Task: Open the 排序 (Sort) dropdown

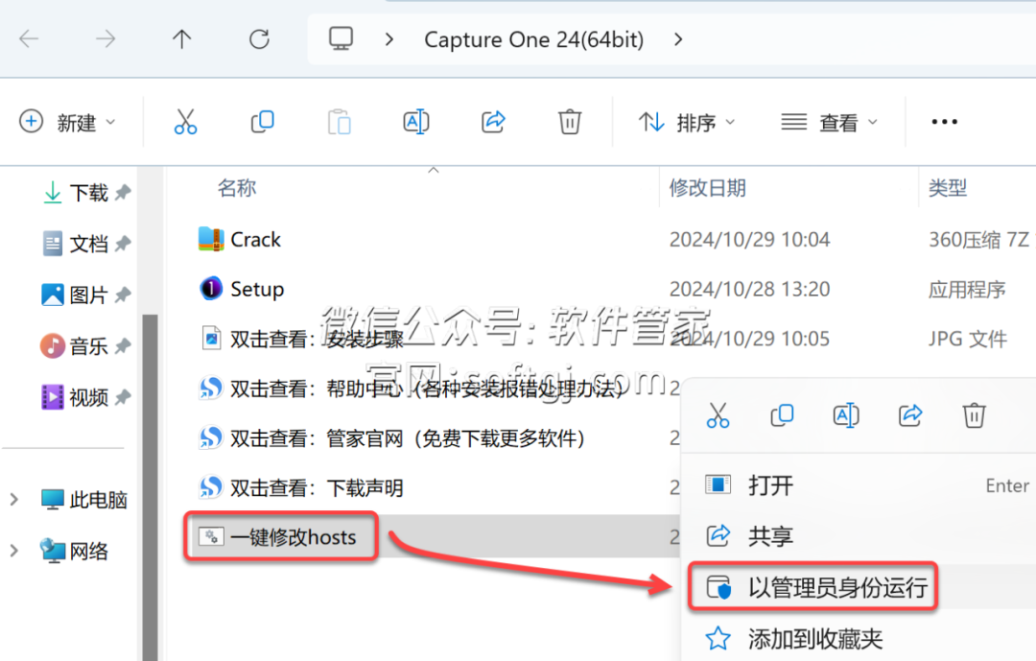Action: pos(687,122)
